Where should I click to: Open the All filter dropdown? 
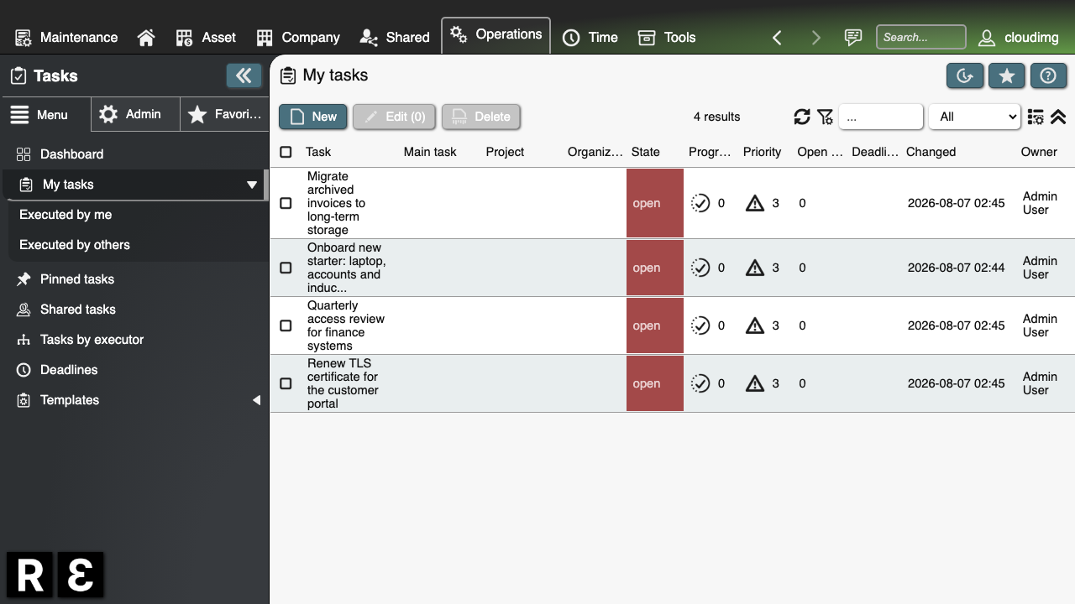(x=974, y=117)
